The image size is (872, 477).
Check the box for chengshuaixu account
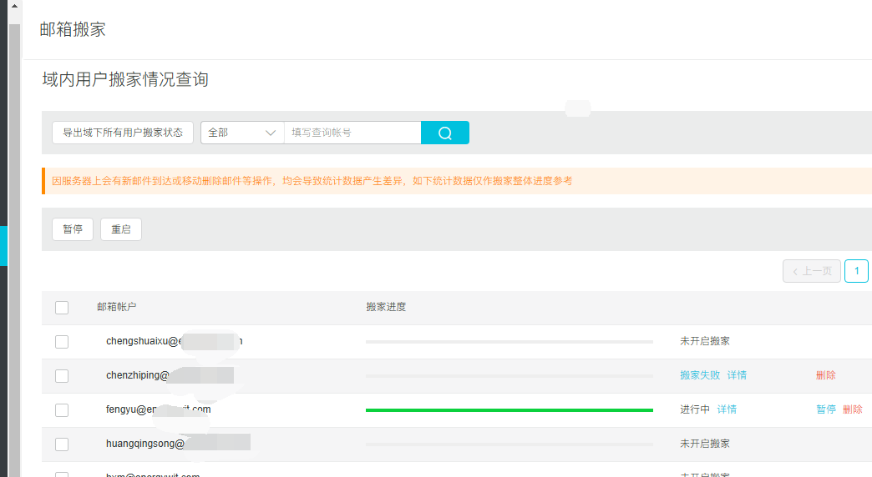(62, 342)
